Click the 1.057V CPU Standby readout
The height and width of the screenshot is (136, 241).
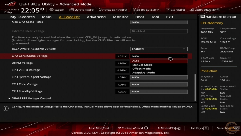click(x=122, y=92)
